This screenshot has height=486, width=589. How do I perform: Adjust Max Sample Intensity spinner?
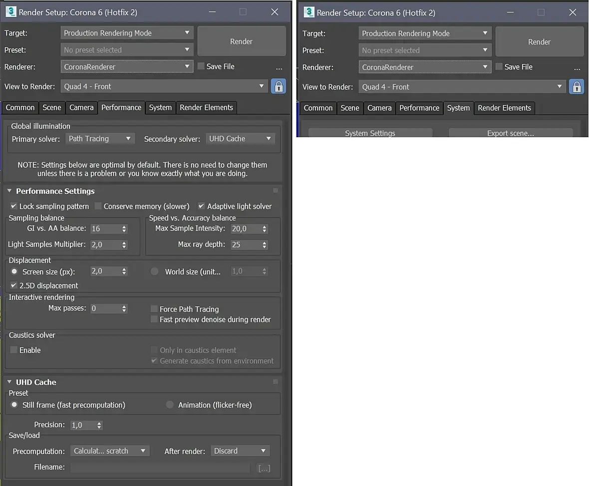pyautogui.click(x=265, y=229)
